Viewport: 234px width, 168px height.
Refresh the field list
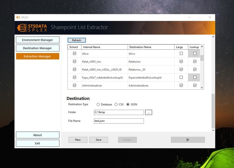point(77,40)
